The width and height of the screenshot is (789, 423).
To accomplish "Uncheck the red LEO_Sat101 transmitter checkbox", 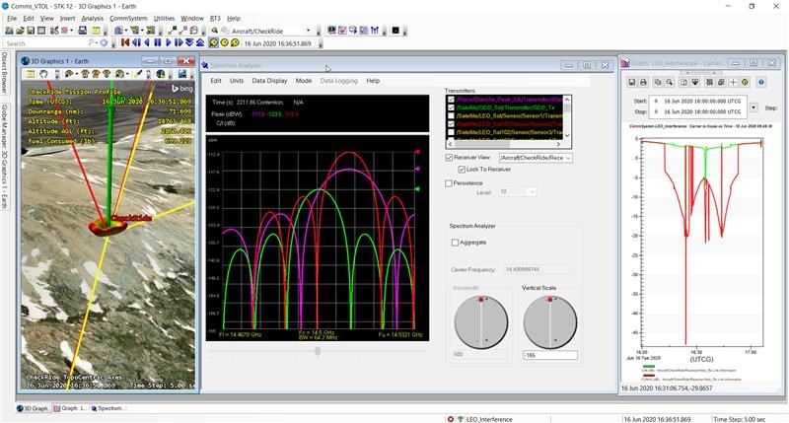I will pos(451,123).
